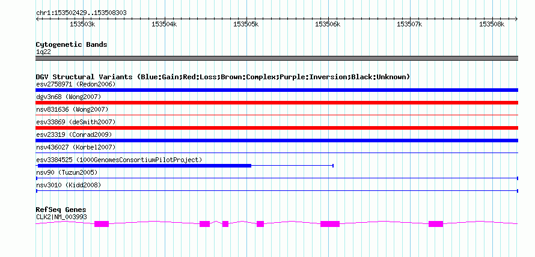Click the esv3384525 (1000GenomesConsortiumPilotProject) label
The width and height of the screenshot is (535, 257).
[x=119, y=160]
